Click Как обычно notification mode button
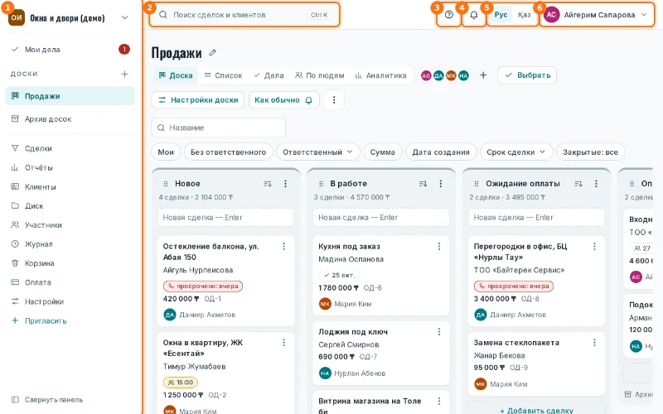 point(283,100)
